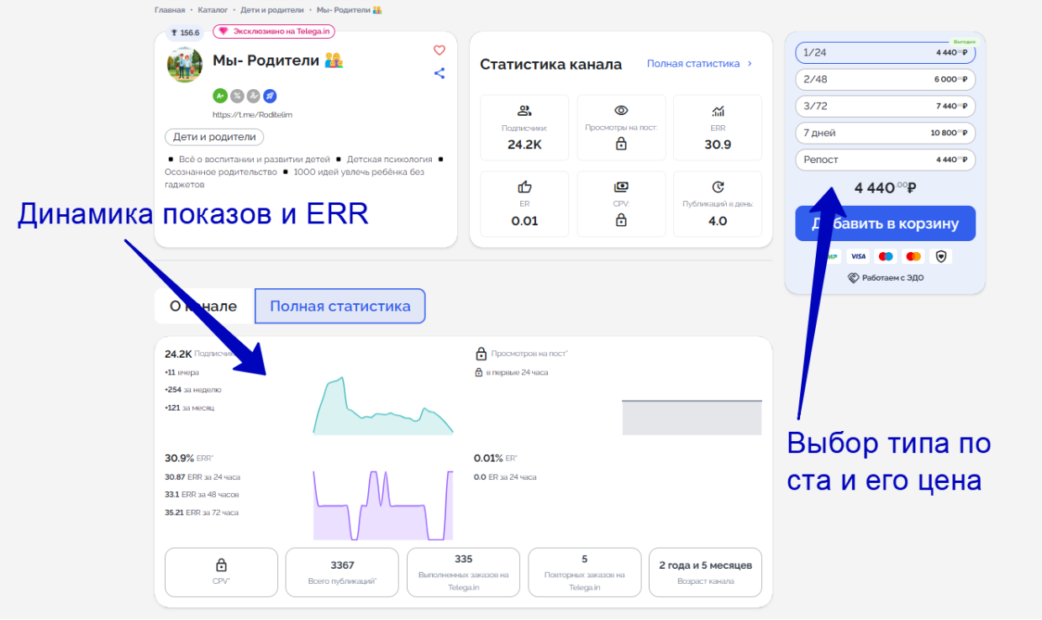The width and height of the screenshot is (1042, 620).
Task: Click the EDO handshake icon
Action: (853, 277)
